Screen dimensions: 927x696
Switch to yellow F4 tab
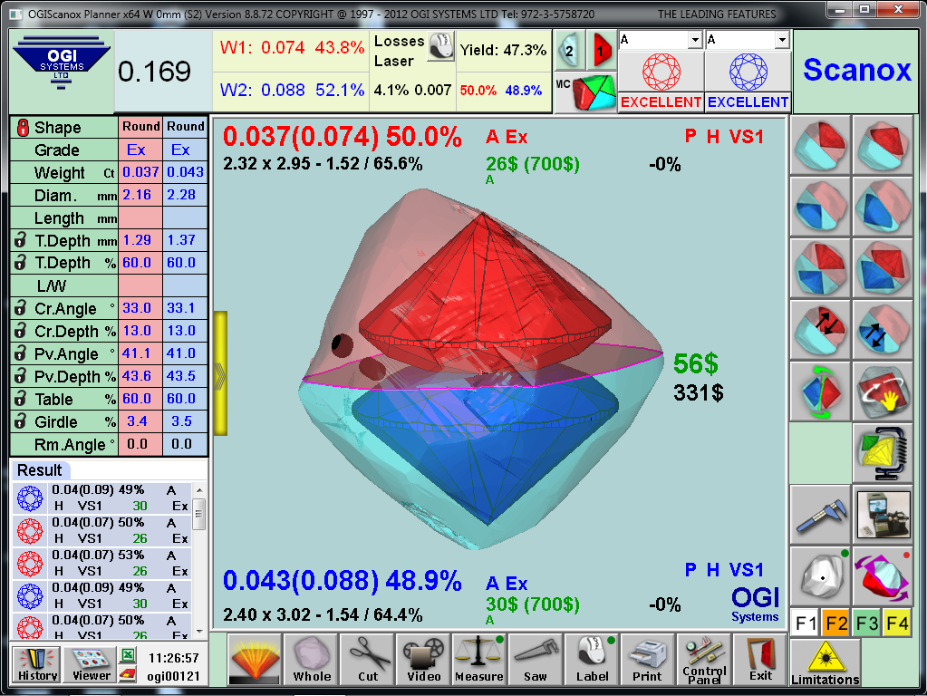897,623
